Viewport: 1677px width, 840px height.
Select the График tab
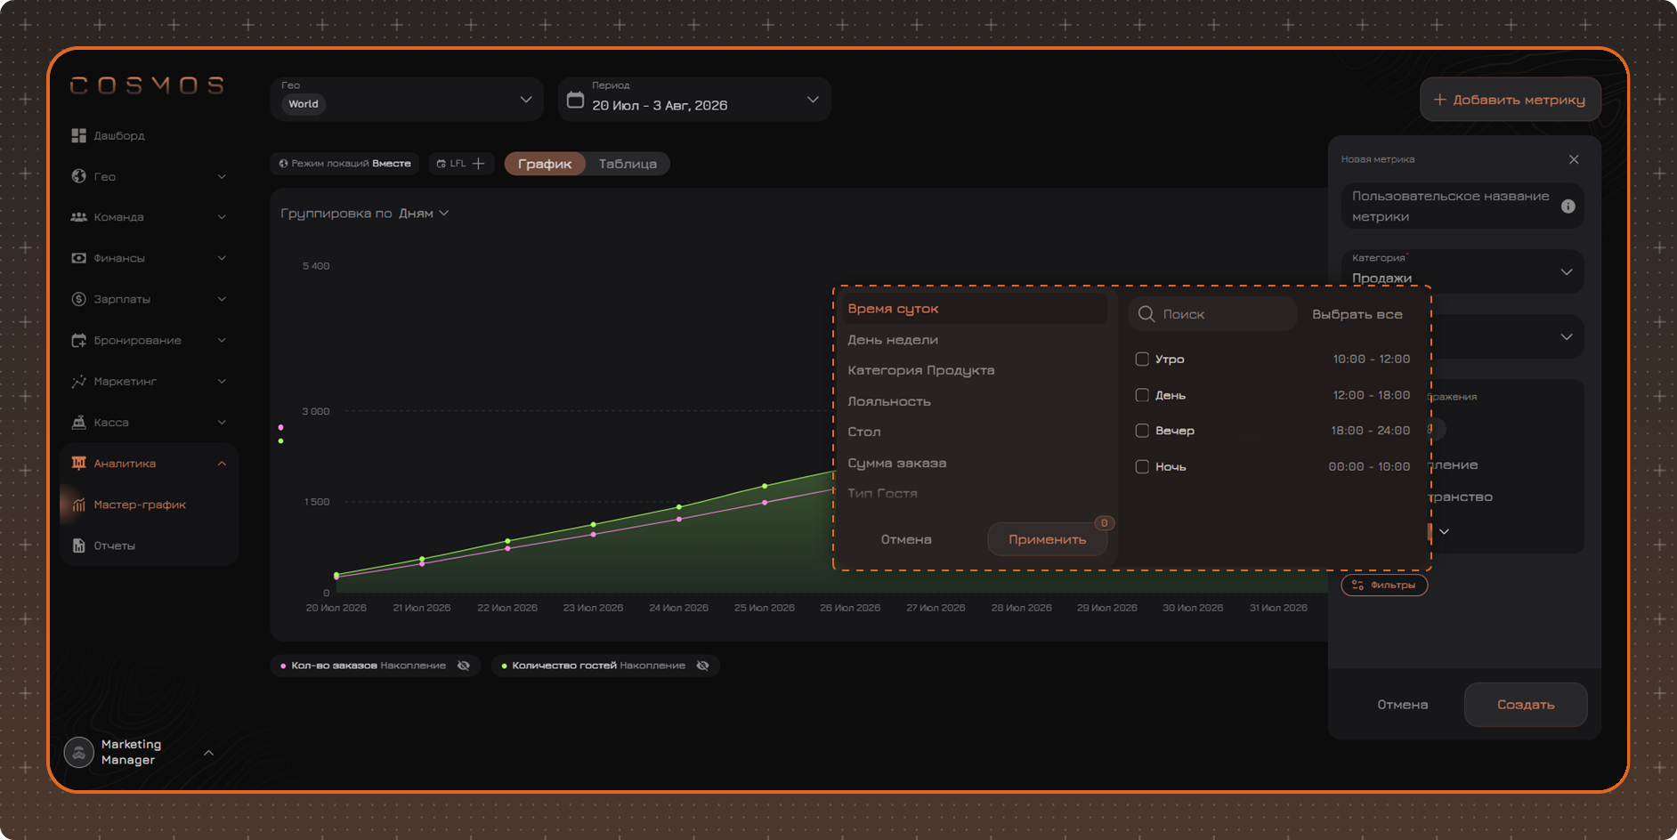pyautogui.click(x=545, y=164)
